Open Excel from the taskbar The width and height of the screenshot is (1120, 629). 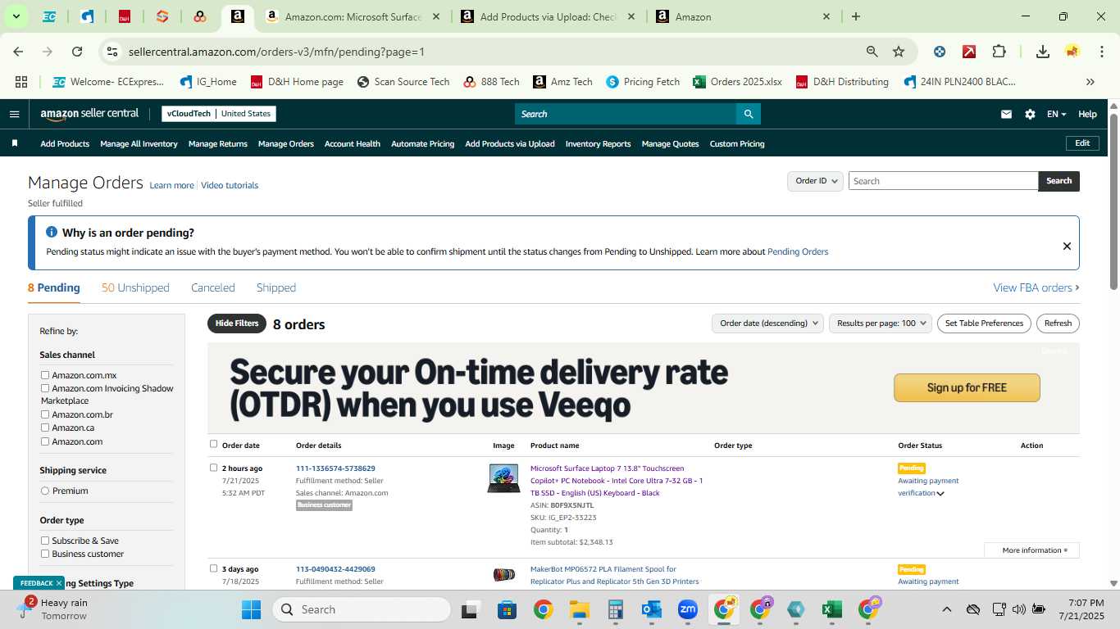pyautogui.click(x=832, y=609)
